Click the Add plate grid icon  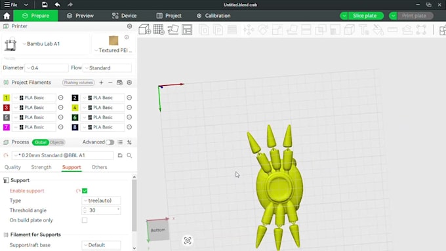(x=159, y=29)
